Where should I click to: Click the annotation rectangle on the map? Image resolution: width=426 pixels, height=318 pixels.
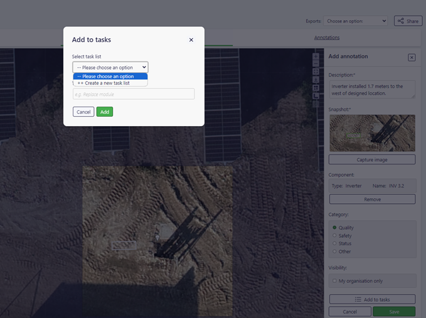tap(124, 245)
